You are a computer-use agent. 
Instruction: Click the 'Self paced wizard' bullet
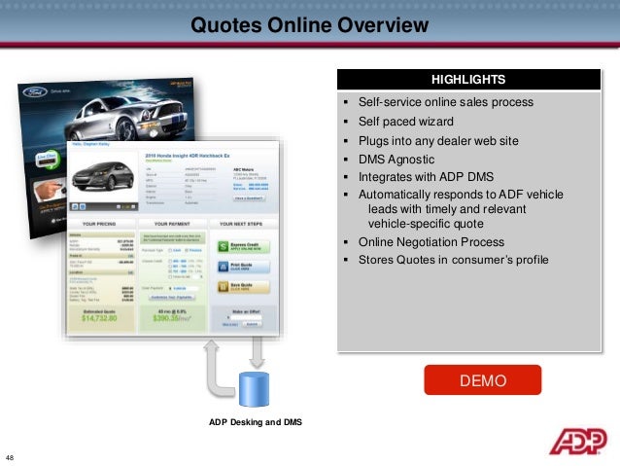pyautogui.click(x=405, y=122)
